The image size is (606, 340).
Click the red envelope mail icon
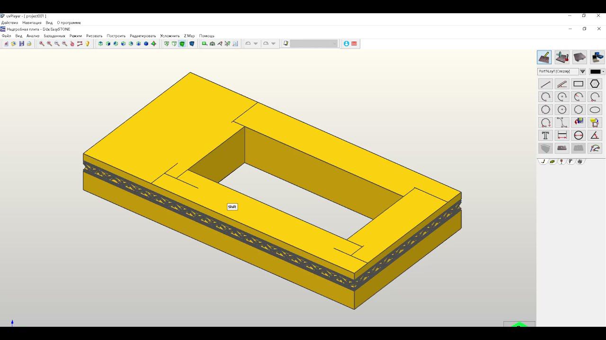[x=354, y=43]
